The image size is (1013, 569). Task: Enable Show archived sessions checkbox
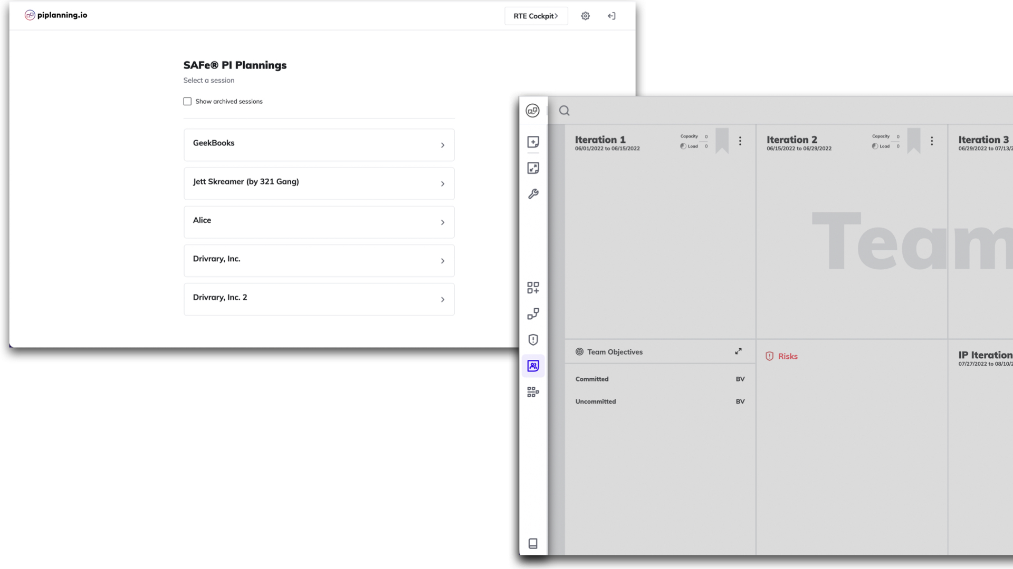click(x=187, y=101)
